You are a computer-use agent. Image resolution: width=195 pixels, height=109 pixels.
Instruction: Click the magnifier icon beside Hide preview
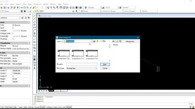coord(113,41)
